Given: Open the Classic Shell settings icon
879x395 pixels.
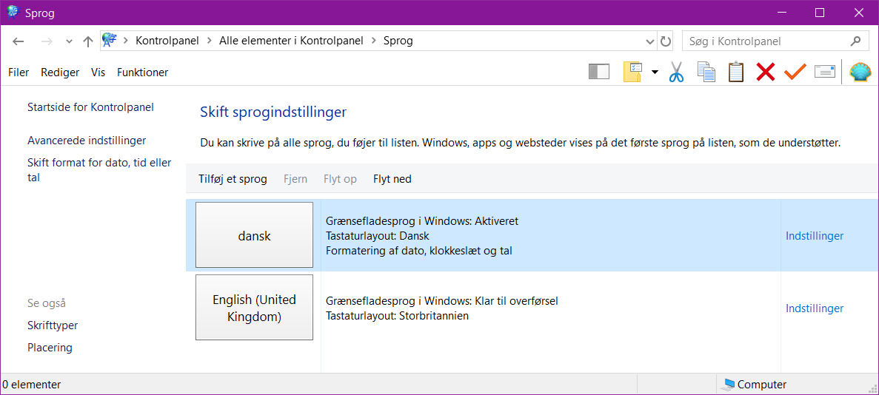Looking at the screenshot, I should point(860,72).
